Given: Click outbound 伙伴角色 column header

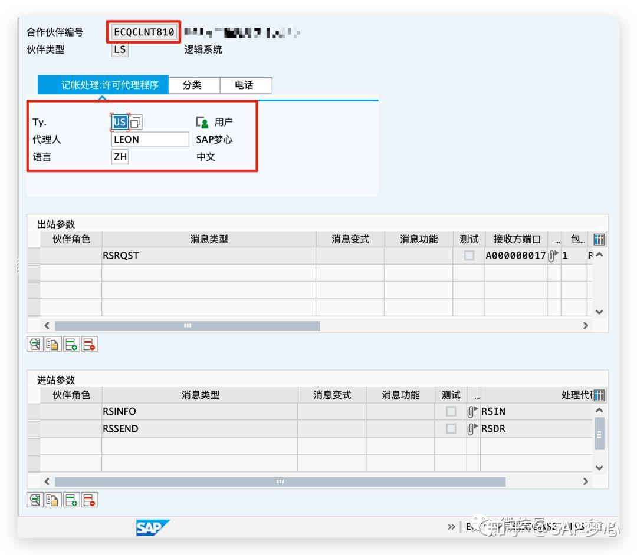Looking at the screenshot, I should (71, 239).
